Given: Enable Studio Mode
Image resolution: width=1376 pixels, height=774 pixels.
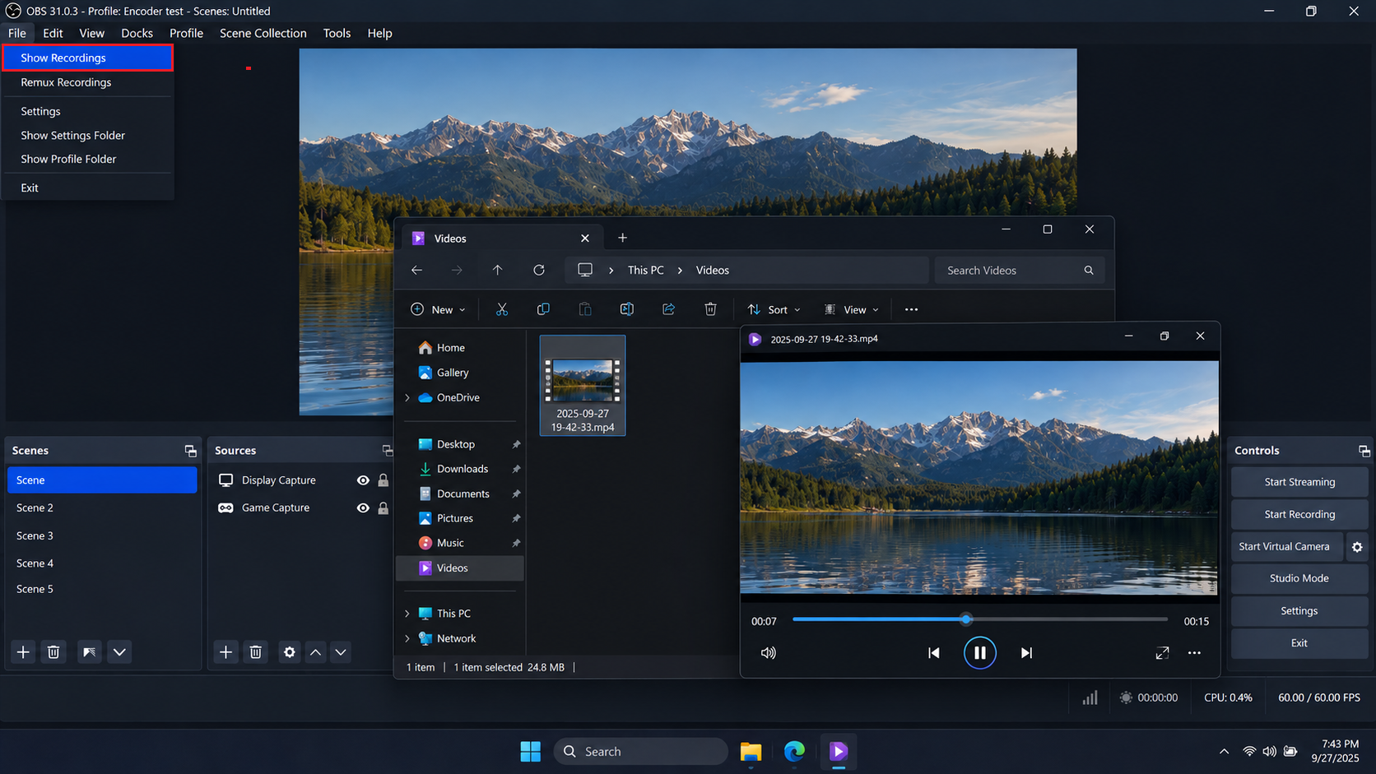Looking at the screenshot, I should (x=1299, y=578).
